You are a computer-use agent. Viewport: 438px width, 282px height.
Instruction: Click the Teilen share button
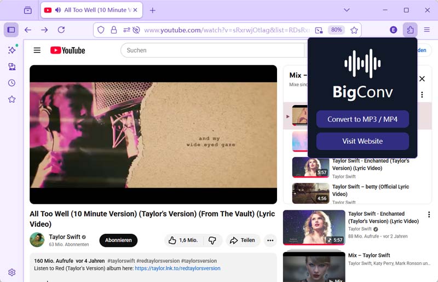[243, 240]
